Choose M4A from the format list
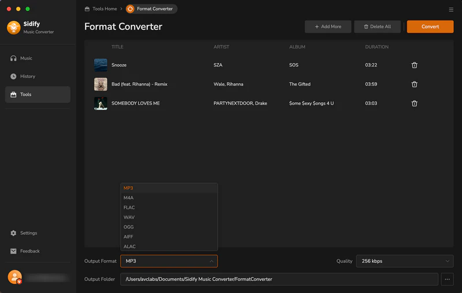 (169, 198)
